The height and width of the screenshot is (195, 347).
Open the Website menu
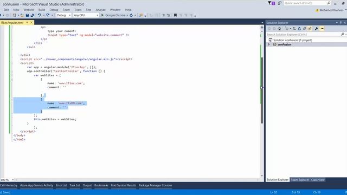[x=29, y=10]
